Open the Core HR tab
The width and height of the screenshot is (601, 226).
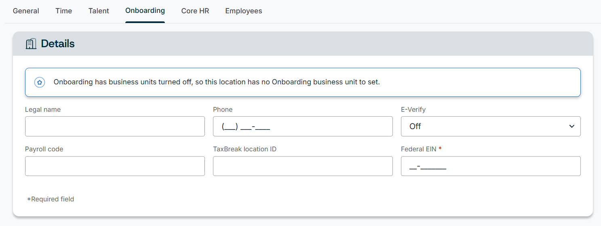point(195,11)
